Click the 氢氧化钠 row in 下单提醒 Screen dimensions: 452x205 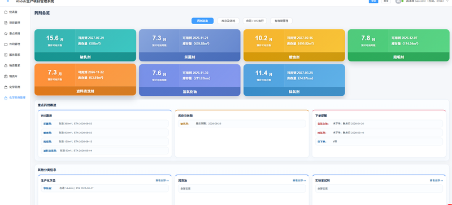(379, 124)
